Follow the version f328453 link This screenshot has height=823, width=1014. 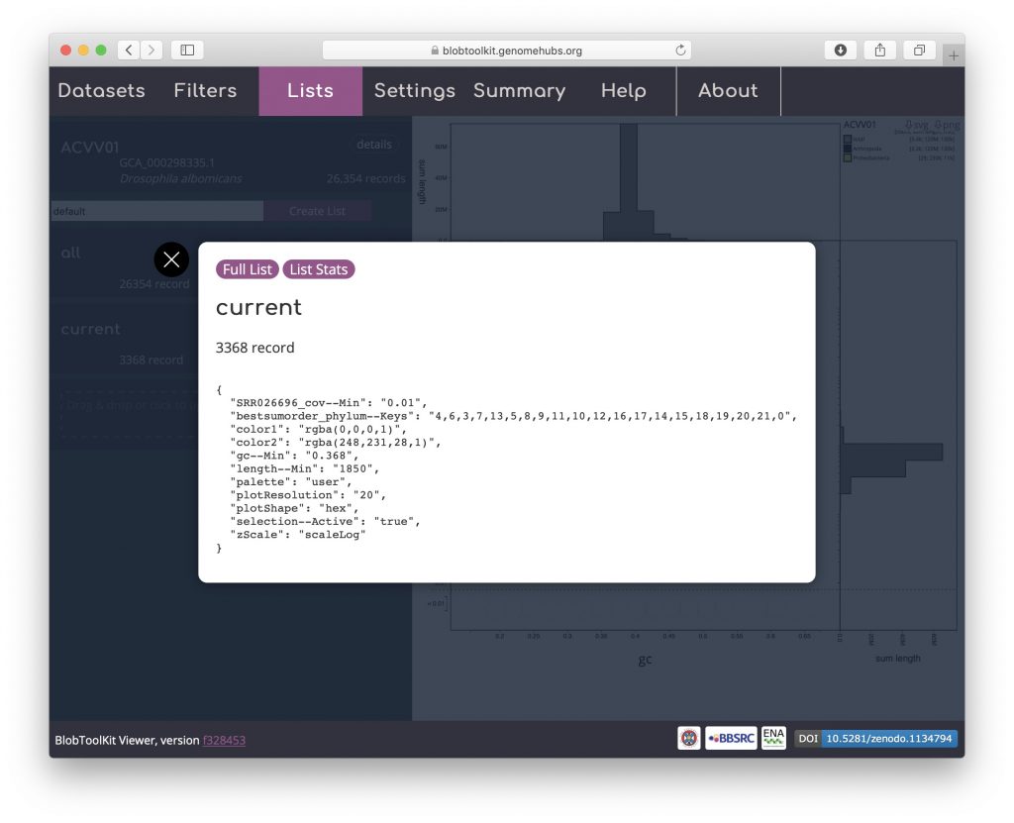pos(224,740)
